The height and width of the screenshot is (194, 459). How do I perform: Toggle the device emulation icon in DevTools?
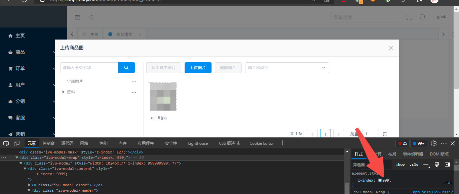[17, 143]
